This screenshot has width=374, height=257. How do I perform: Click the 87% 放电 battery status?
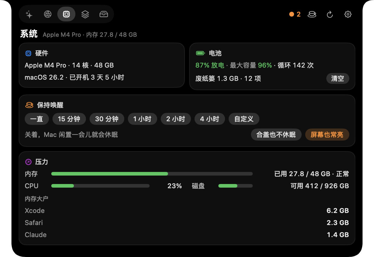click(210, 65)
